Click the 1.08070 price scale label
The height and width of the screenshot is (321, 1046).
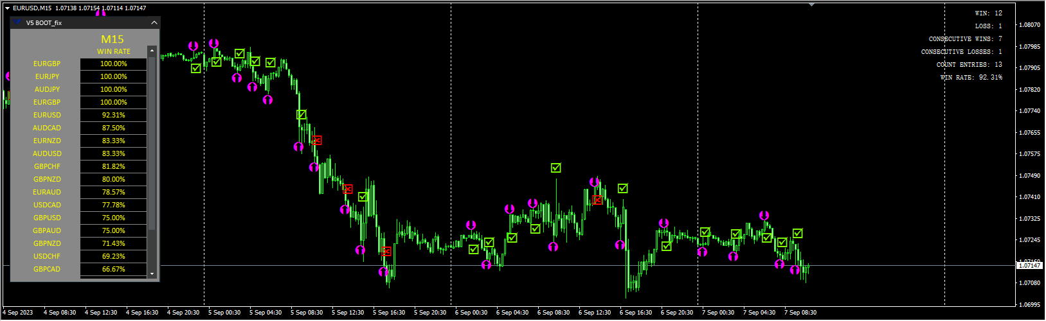pyautogui.click(x=1029, y=25)
